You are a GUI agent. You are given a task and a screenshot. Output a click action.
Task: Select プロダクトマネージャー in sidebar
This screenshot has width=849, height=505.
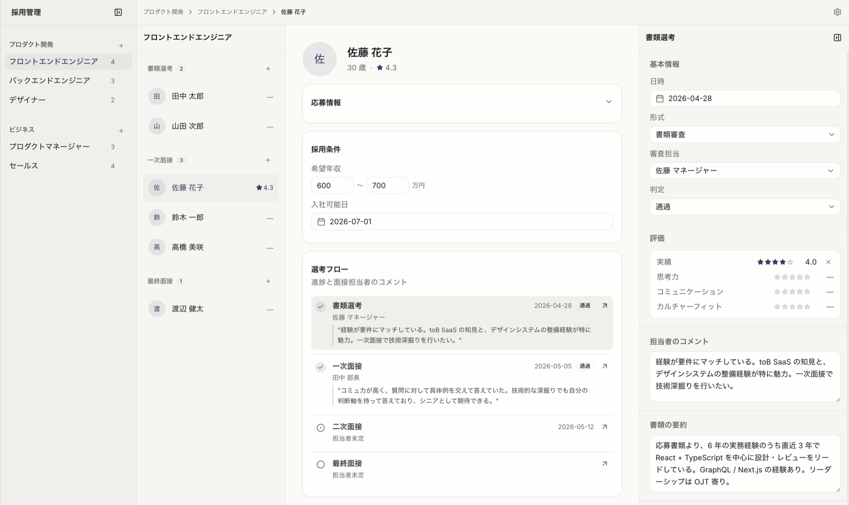69,146
